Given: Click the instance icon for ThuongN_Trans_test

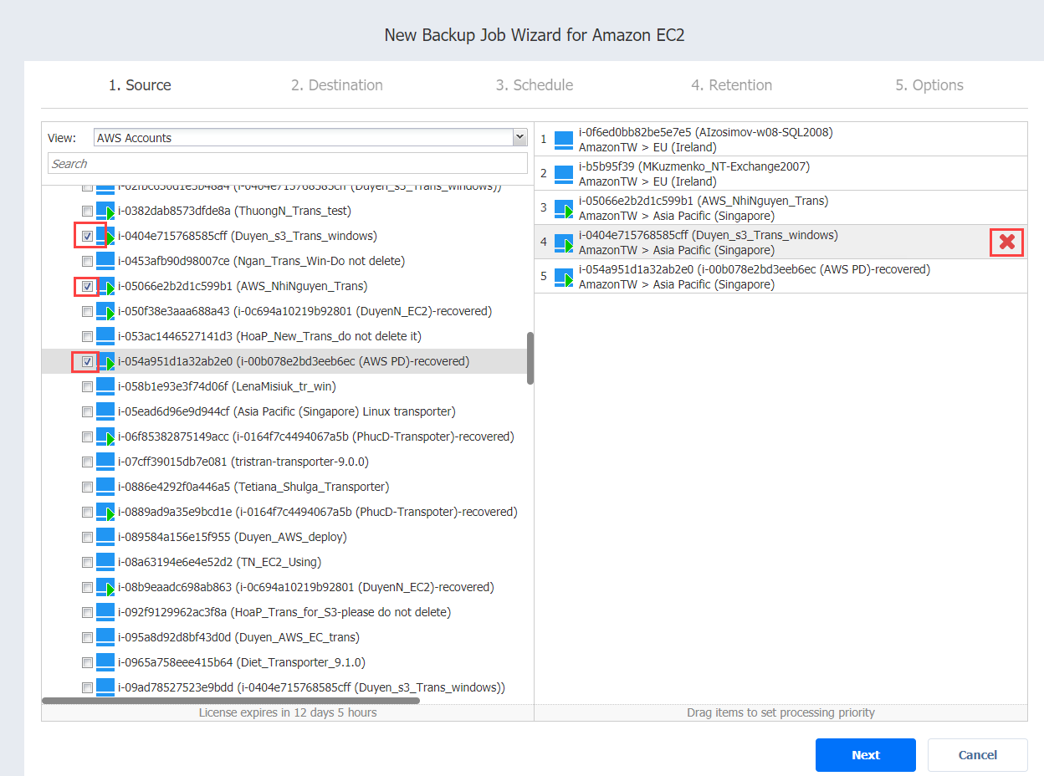Looking at the screenshot, I should point(105,211).
